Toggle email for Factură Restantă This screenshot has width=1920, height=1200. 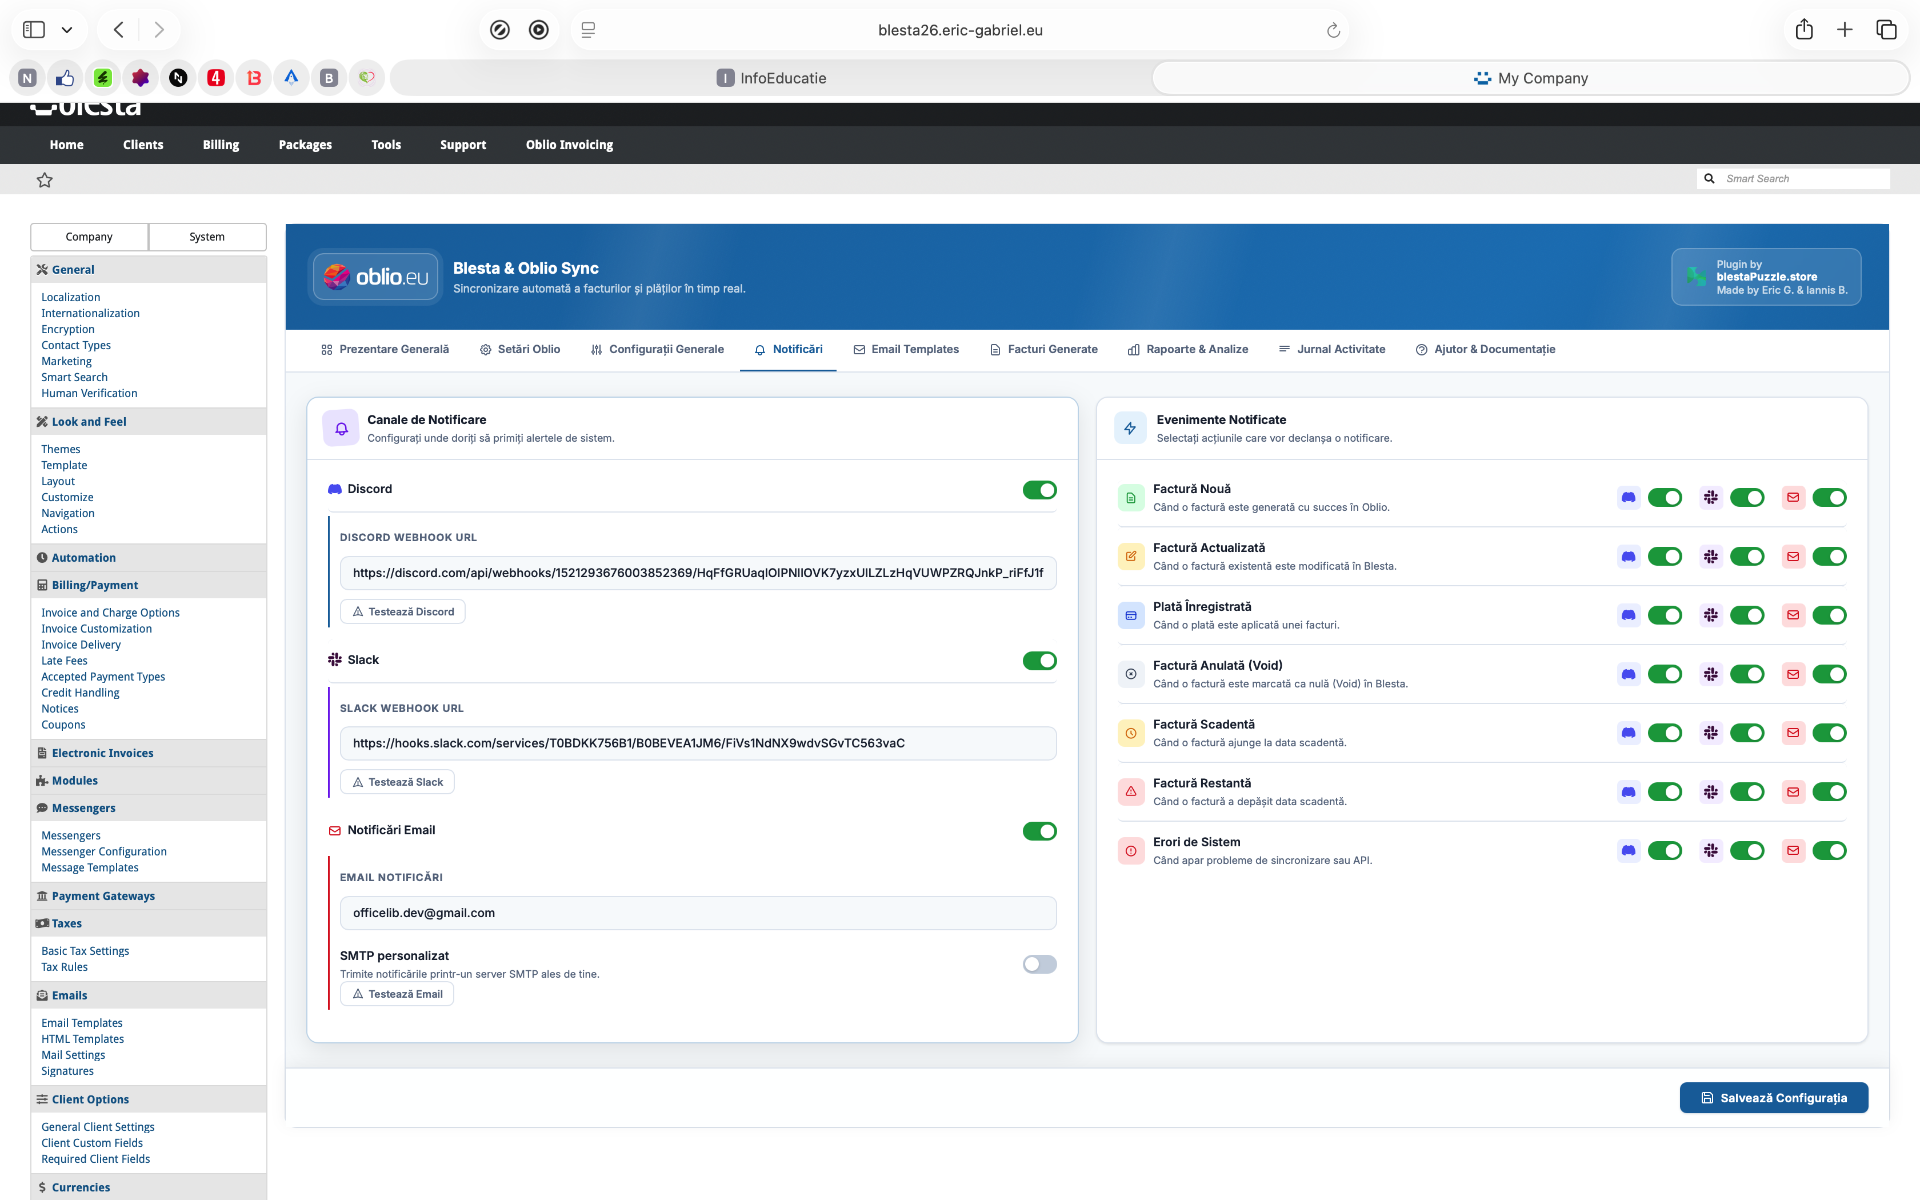coord(1830,791)
